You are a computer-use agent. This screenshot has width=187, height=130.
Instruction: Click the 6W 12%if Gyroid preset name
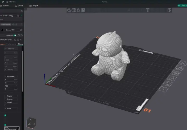click(6, 40)
